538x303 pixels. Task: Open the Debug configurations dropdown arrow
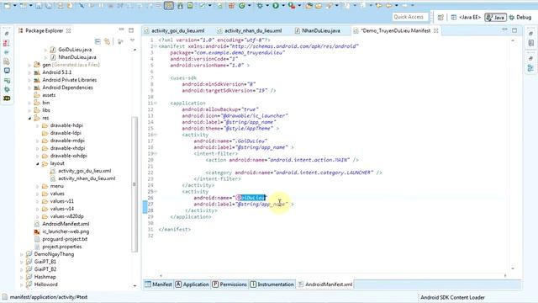[x=267, y=6]
